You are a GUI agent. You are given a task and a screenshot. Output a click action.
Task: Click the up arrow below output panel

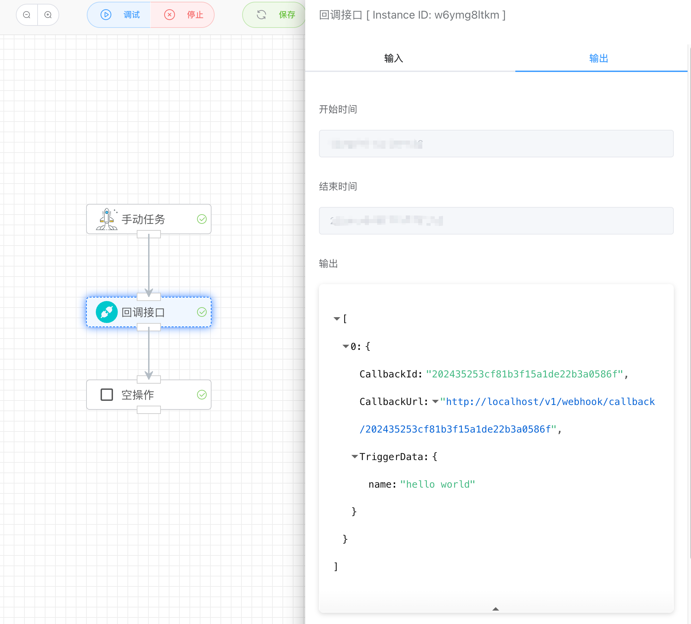pos(496,609)
